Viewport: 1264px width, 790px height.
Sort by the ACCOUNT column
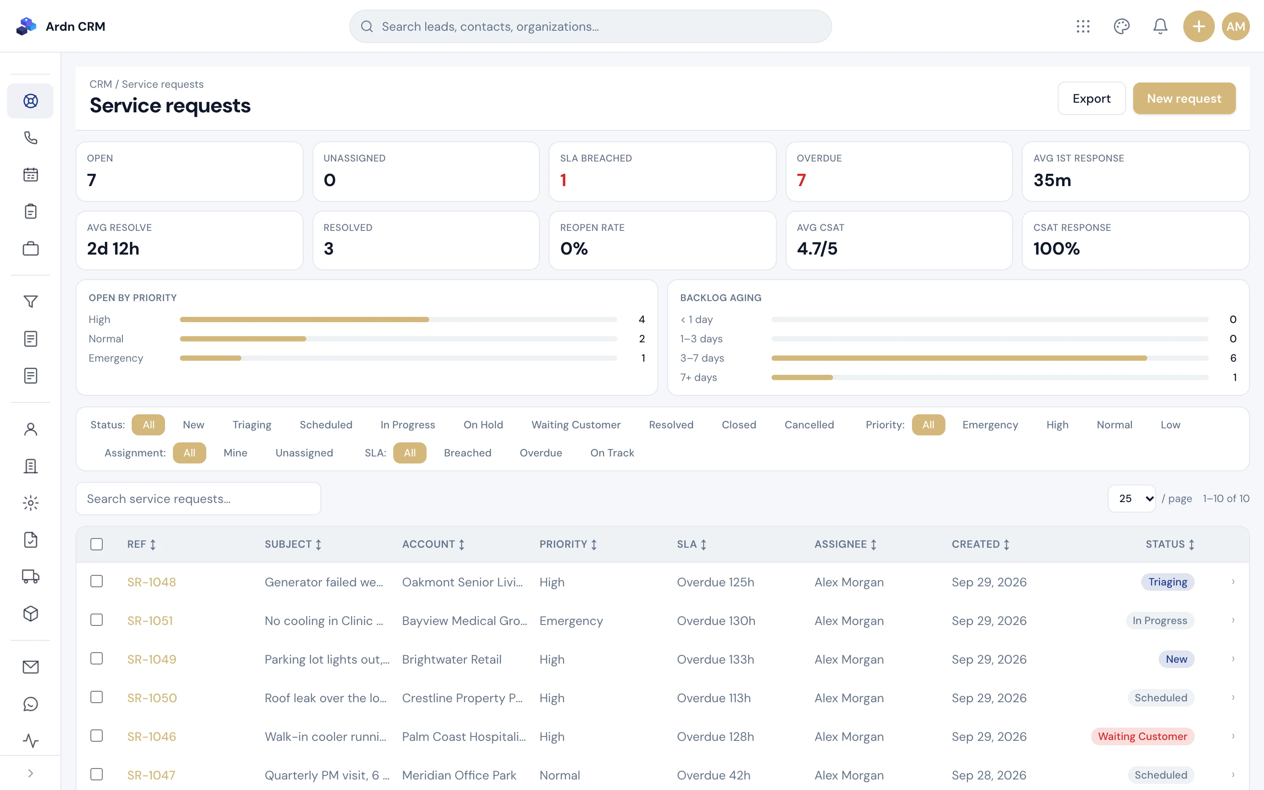pyautogui.click(x=434, y=544)
